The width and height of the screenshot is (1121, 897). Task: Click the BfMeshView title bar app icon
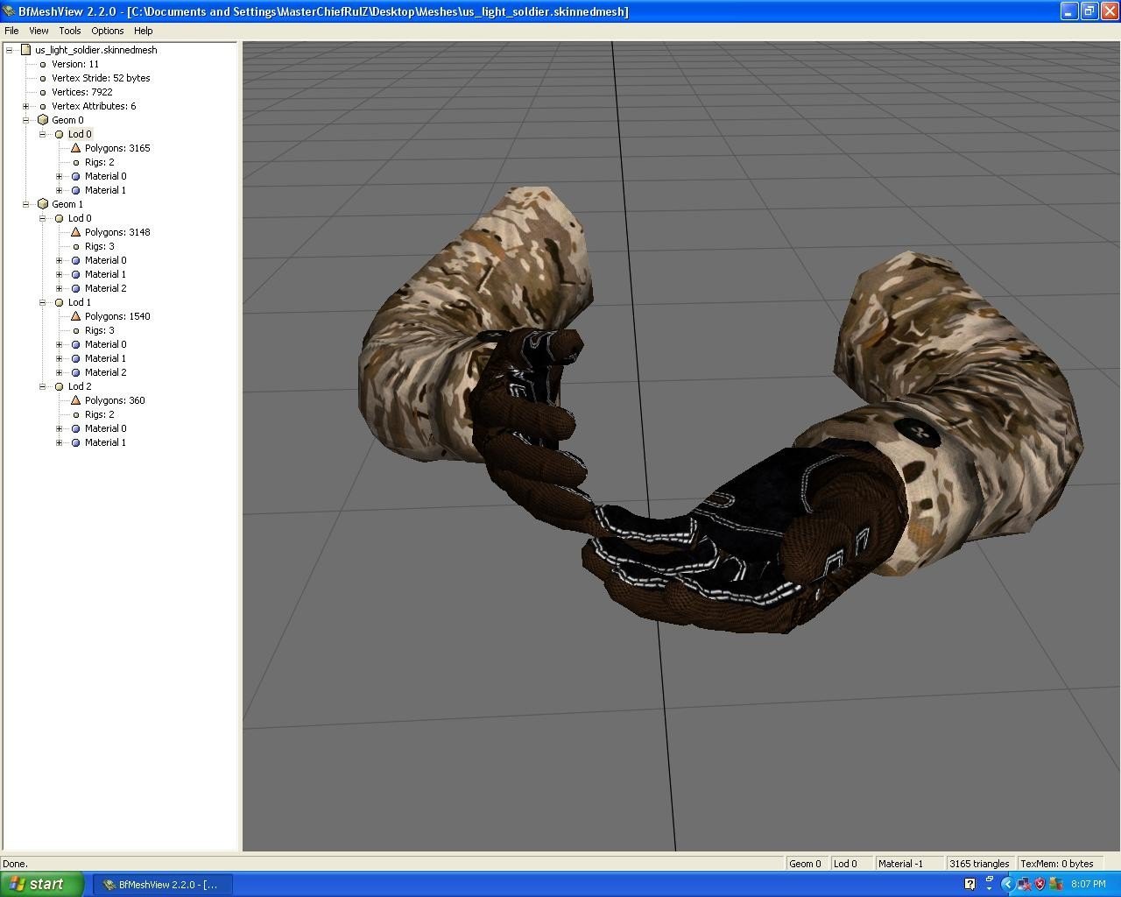click(x=9, y=11)
